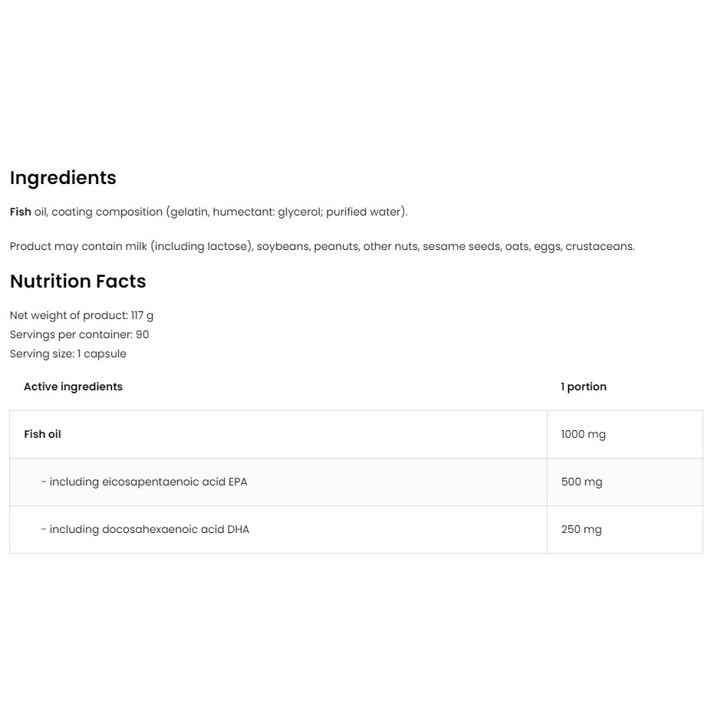Click the 500 mg value cell
The height and width of the screenshot is (714, 714).
pyautogui.click(x=625, y=482)
